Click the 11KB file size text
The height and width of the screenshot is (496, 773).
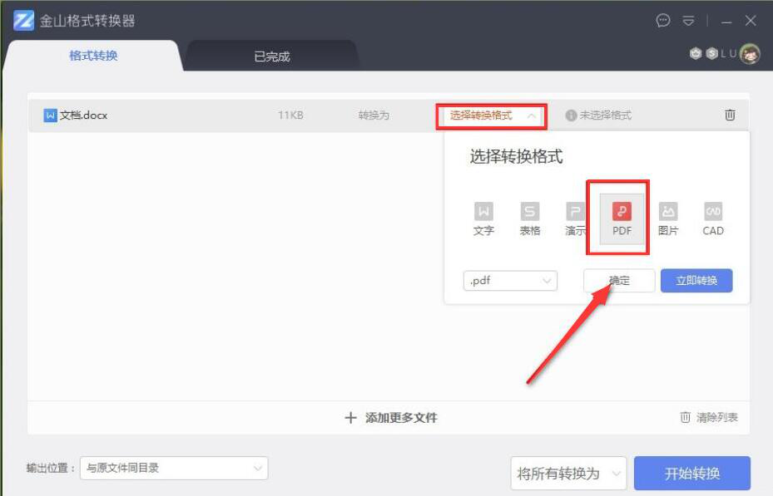point(290,115)
